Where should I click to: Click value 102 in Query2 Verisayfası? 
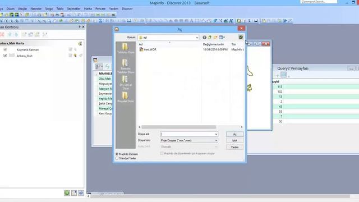(x=280, y=92)
